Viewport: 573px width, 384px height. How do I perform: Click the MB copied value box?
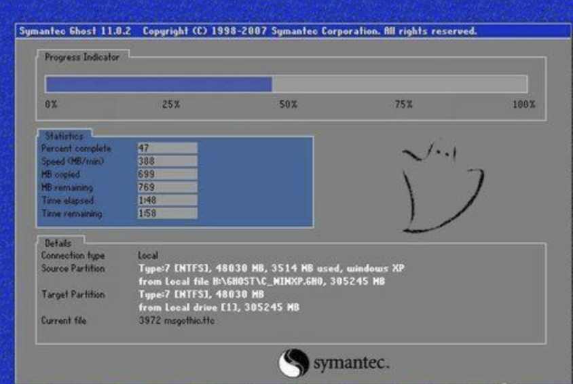click(167, 174)
